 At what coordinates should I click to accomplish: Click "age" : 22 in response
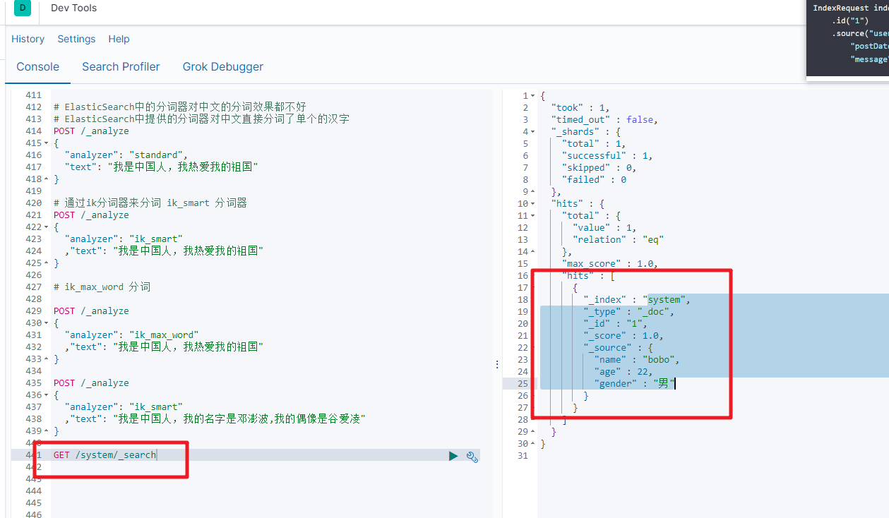pos(624,371)
